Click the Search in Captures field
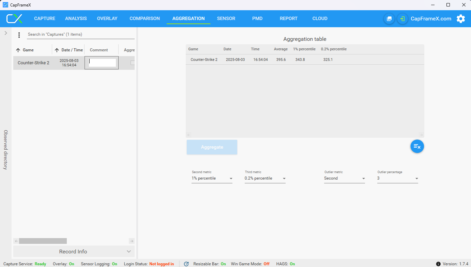 pos(80,35)
